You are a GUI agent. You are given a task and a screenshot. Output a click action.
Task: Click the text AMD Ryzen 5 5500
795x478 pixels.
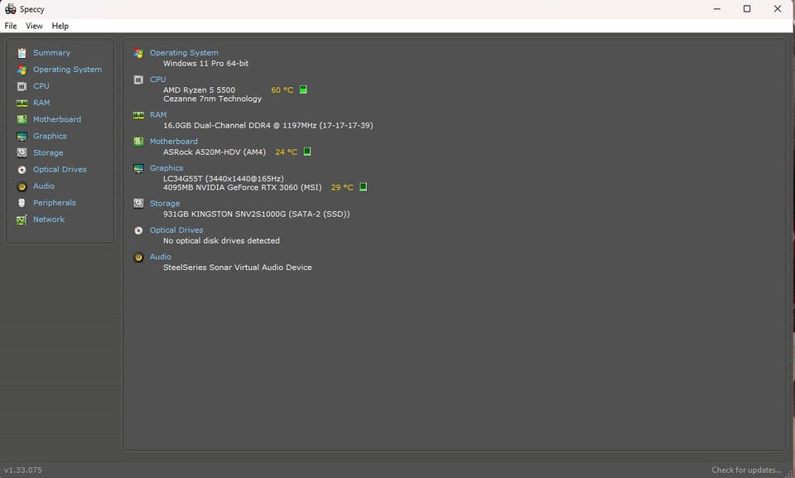(x=200, y=90)
